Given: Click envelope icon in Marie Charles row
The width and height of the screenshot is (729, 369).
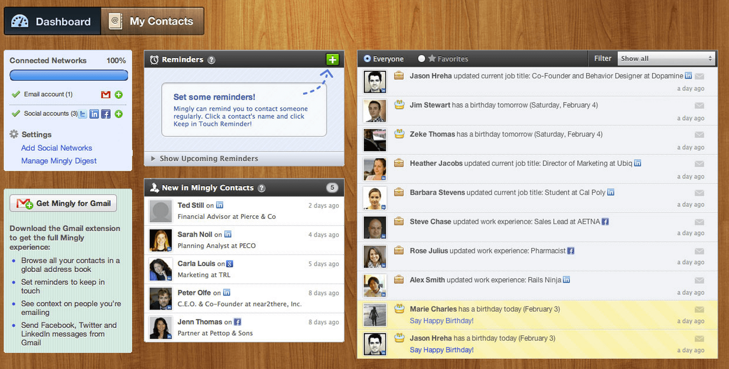Looking at the screenshot, I should (699, 309).
